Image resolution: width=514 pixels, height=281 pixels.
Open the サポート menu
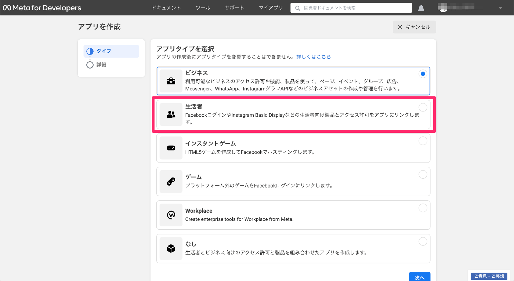tap(235, 8)
